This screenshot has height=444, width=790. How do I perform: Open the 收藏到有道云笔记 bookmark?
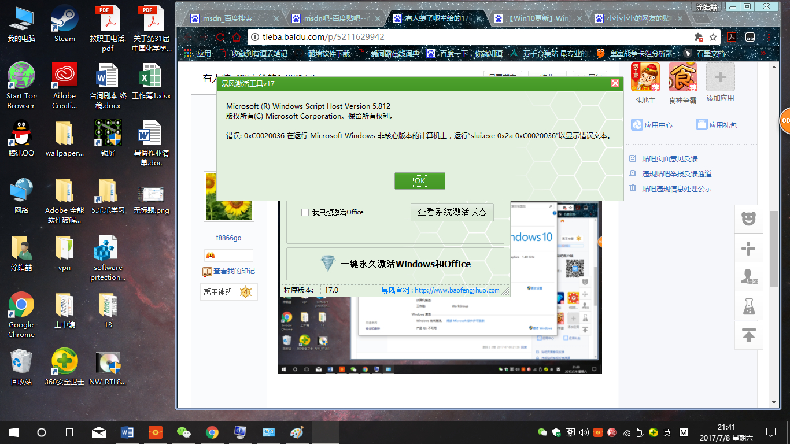(x=253, y=53)
